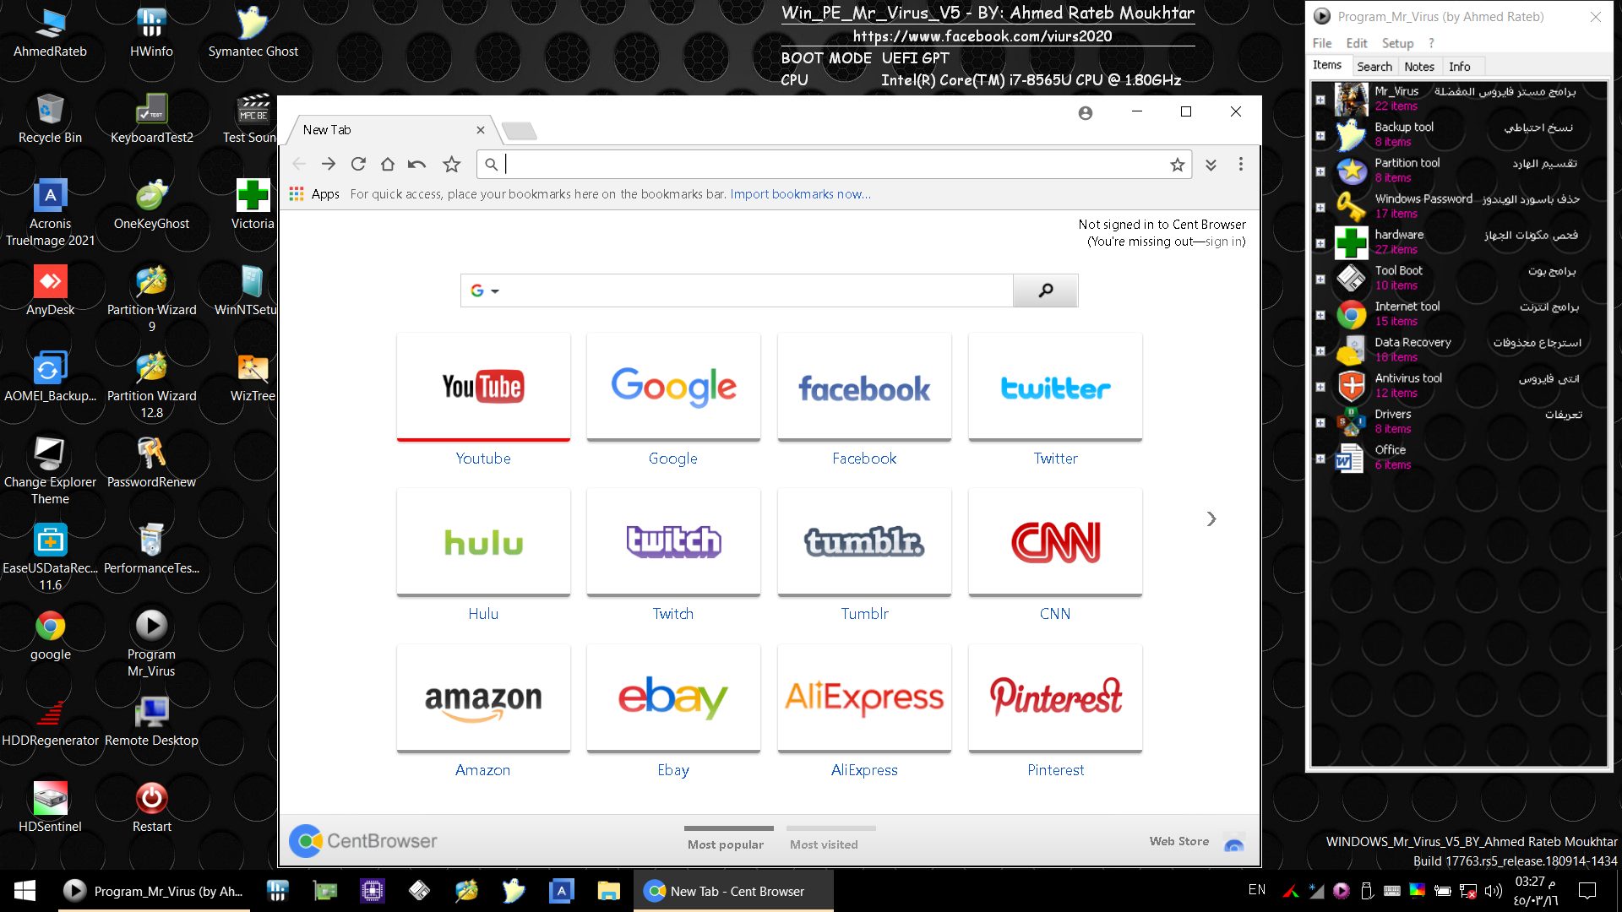Open Recycle Bin on desktop

(50, 118)
